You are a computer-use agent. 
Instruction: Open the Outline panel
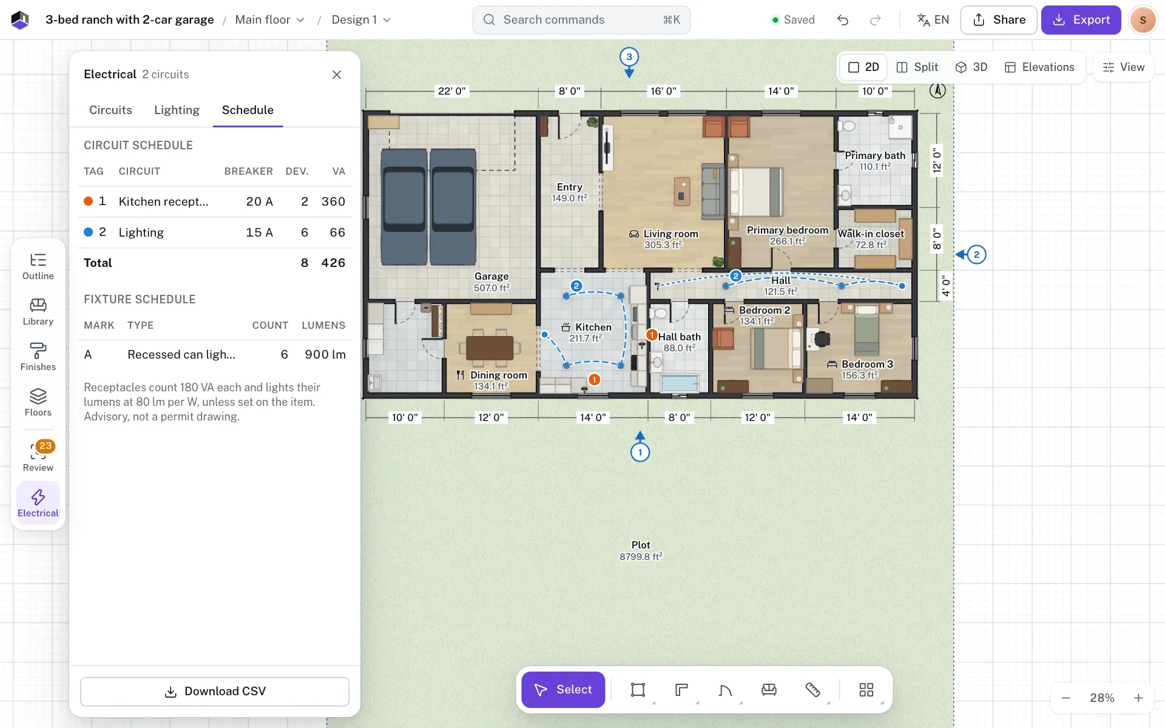tap(38, 267)
